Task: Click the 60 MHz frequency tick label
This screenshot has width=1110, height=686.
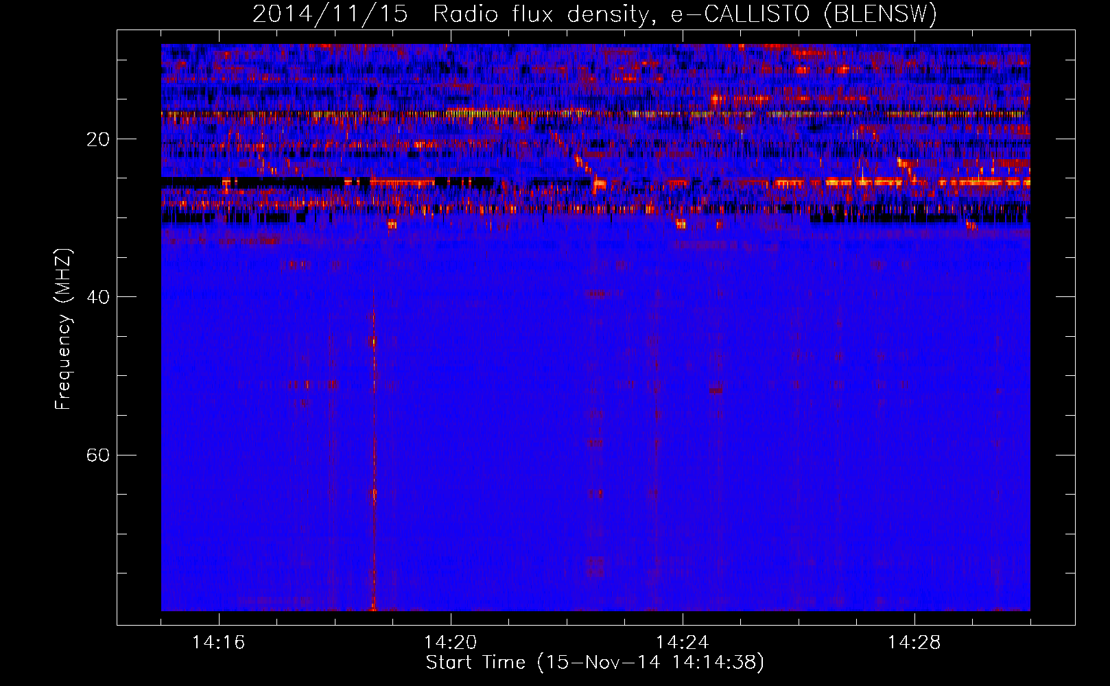Action: pyautogui.click(x=98, y=455)
